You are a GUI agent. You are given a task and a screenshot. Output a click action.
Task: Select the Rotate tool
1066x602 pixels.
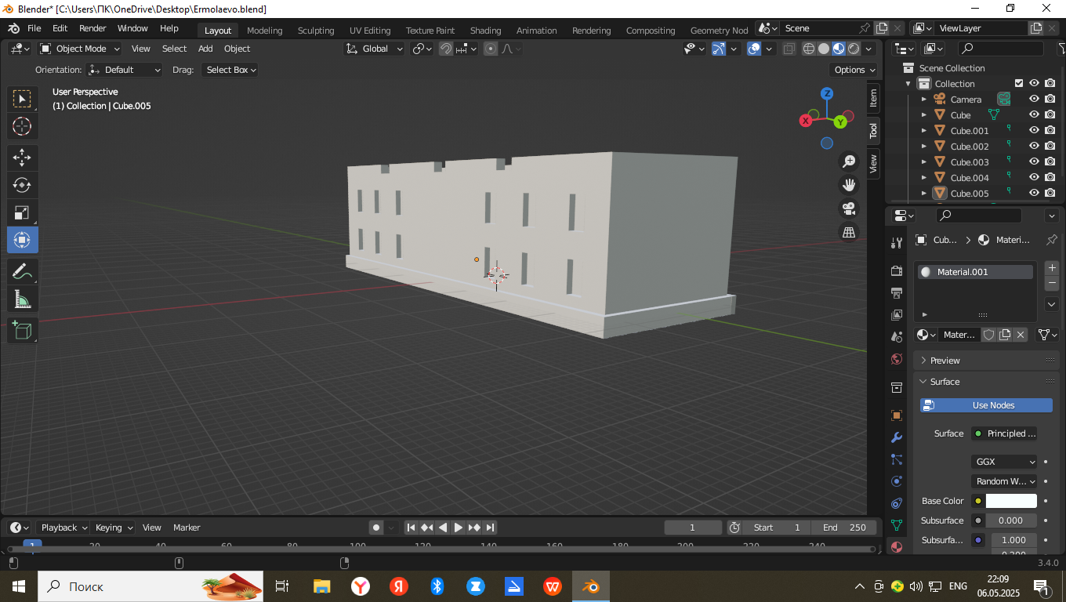pyautogui.click(x=22, y=185)
